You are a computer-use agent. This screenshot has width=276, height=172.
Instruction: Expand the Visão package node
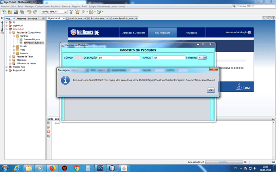point(14,50)
